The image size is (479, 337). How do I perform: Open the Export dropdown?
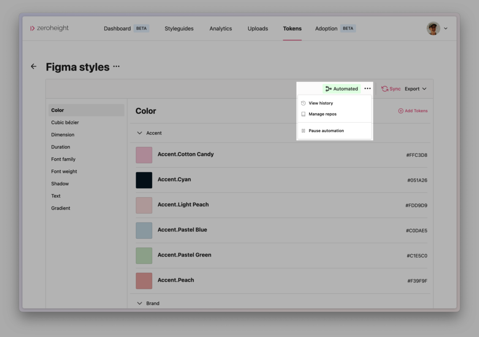point(415,88)
